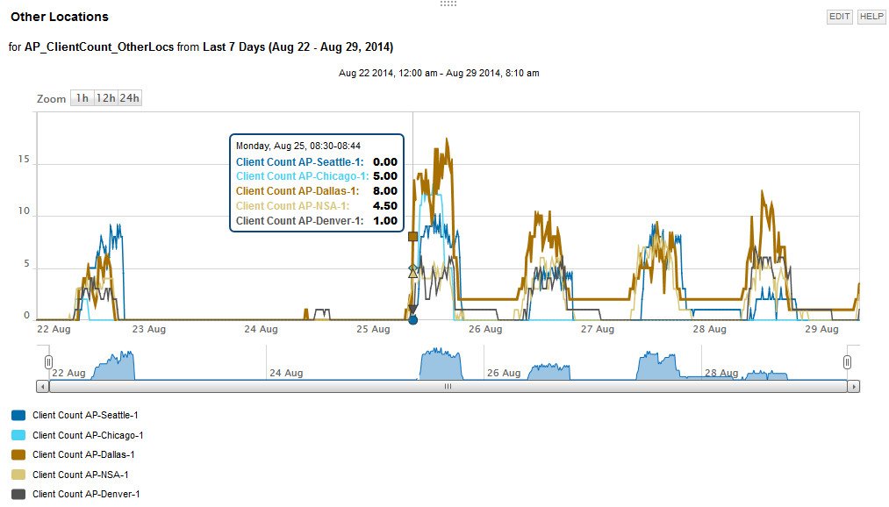The width and height of the screenshot is (889, 507).
Task: Click the Seattle circle marker at axis
Action: [x=412, y=320]
